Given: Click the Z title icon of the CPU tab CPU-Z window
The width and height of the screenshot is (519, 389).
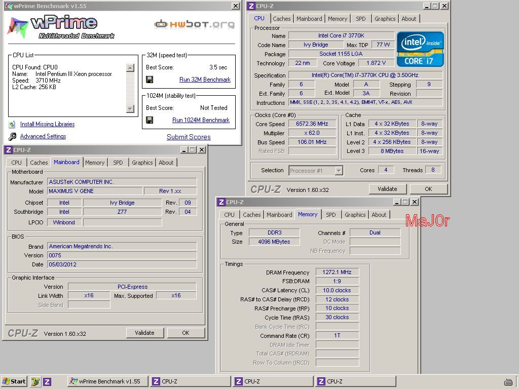Looking at the screenshot, I should [x=251, y=6].
